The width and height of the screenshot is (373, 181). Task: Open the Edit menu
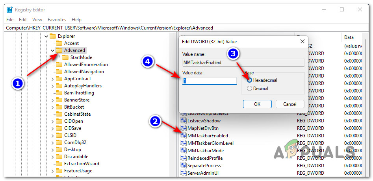(23, 20)
